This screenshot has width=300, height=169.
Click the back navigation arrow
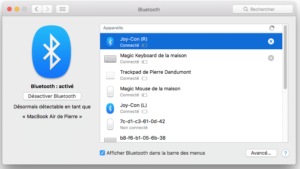point(37,9)
